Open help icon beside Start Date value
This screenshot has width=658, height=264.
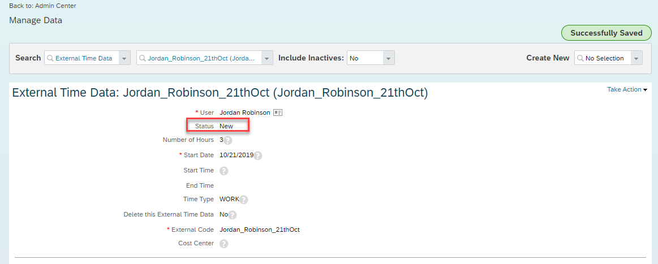258,155
